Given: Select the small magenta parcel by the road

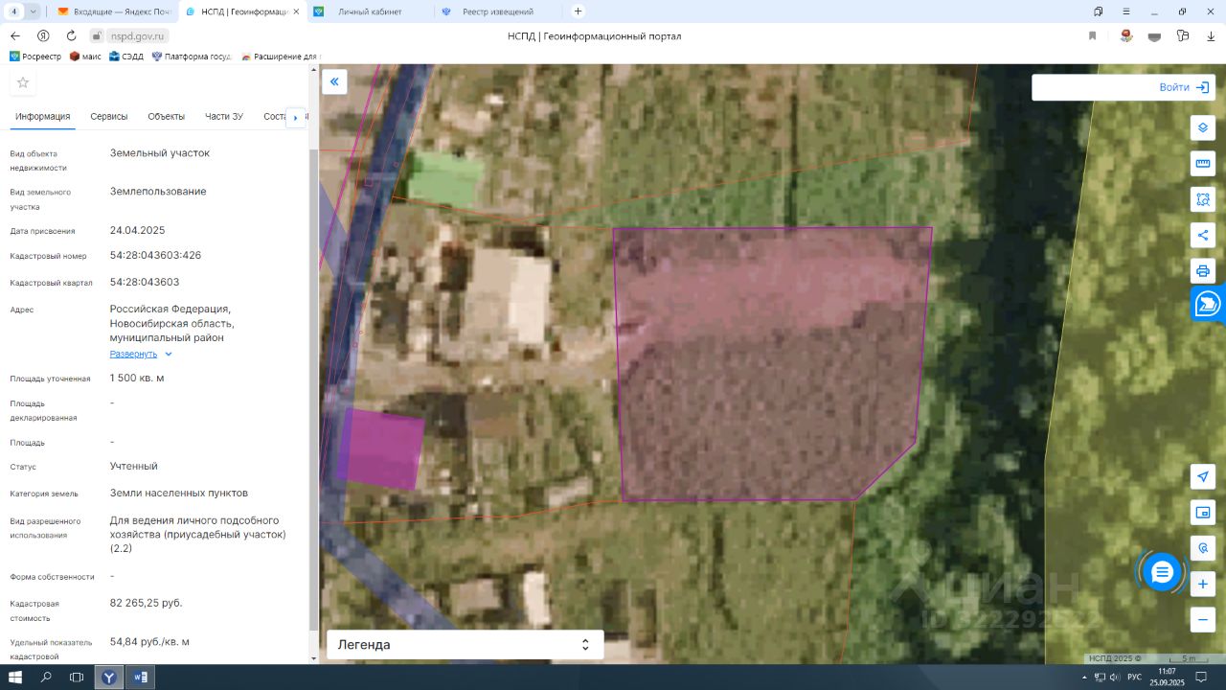Looking at the screenshot, I should pyautogui.click(x=382, y=448).
